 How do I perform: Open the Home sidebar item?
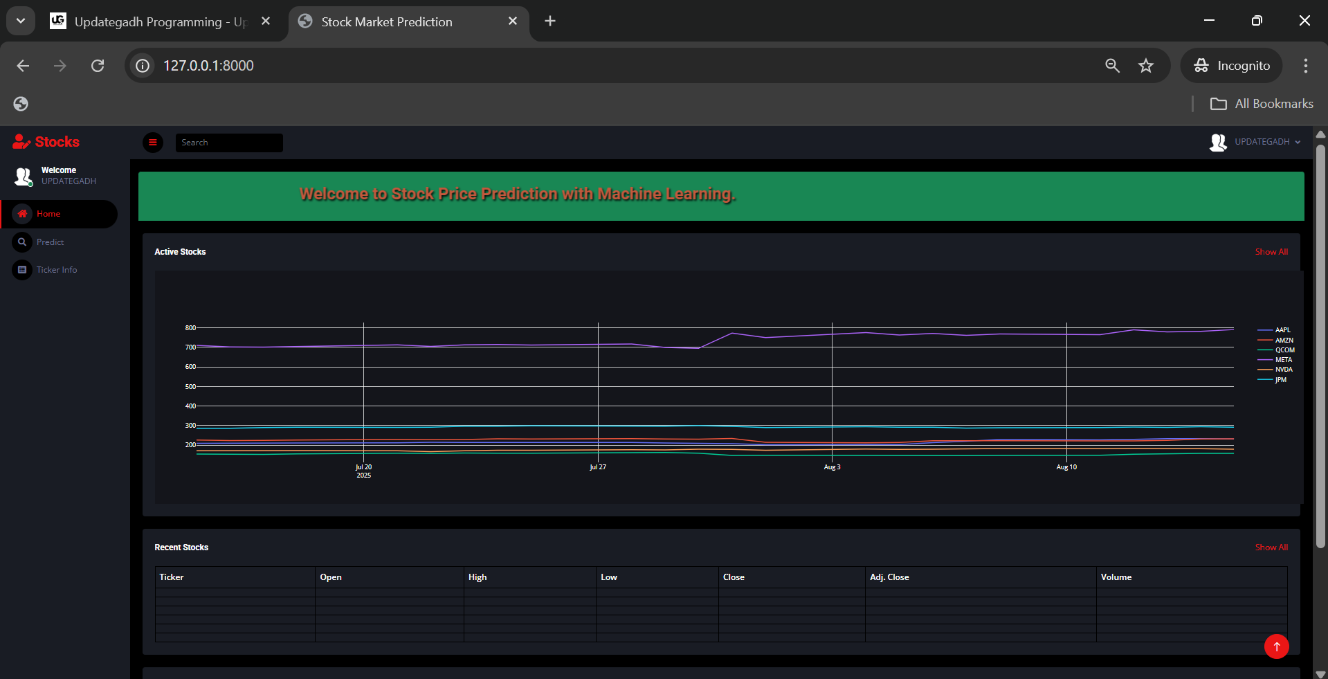(48, 214)
